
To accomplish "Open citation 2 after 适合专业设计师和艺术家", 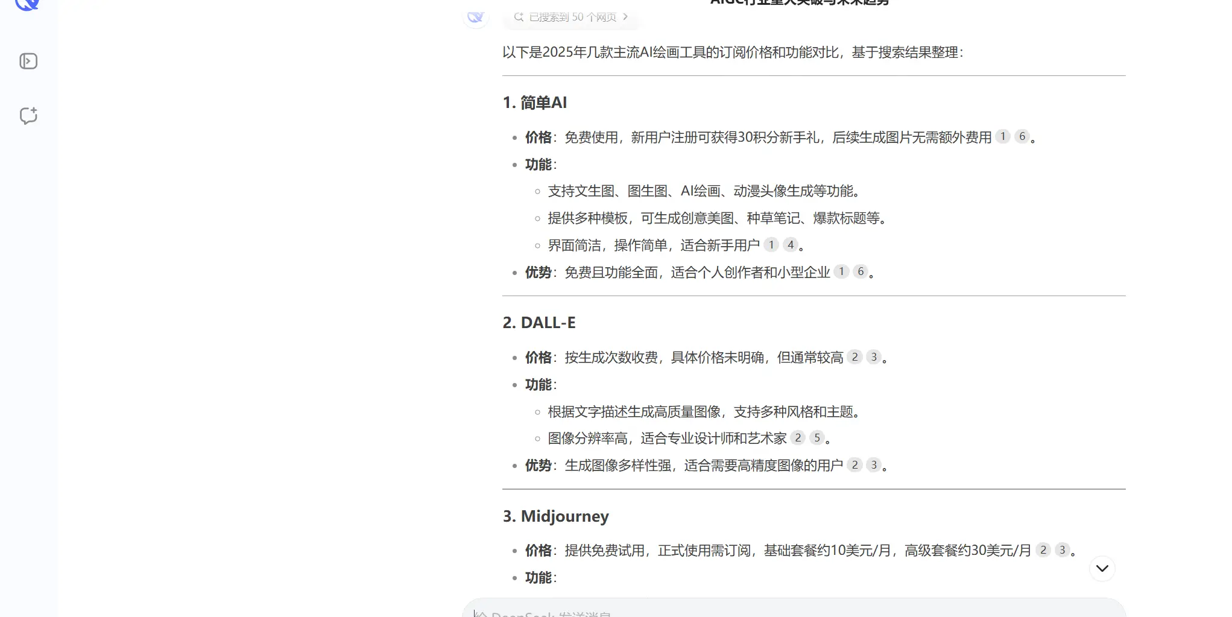I will point(798,438).
